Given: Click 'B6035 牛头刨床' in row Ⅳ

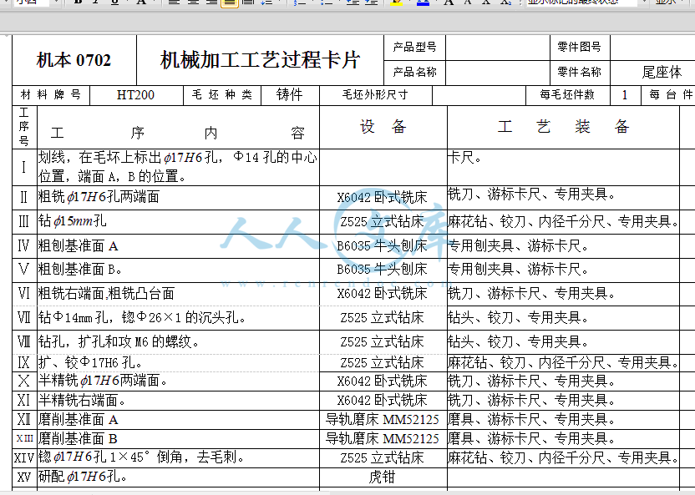Looking at the screenshot, I should 382,245.
